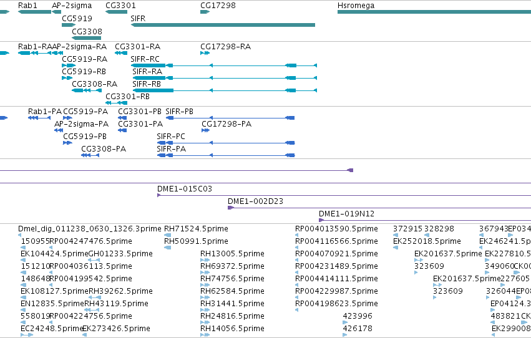Select the CG5919 gene label

(77, 18)
